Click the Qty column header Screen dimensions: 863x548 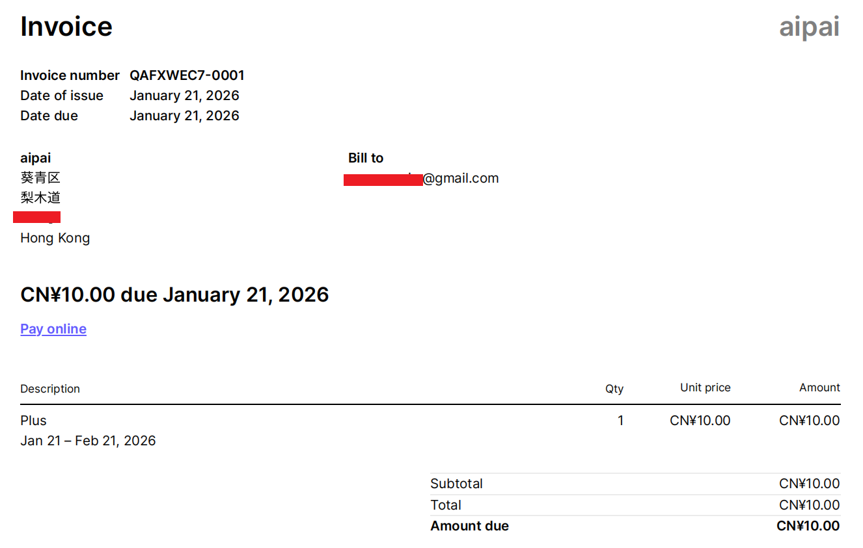[x=614, y=389]
